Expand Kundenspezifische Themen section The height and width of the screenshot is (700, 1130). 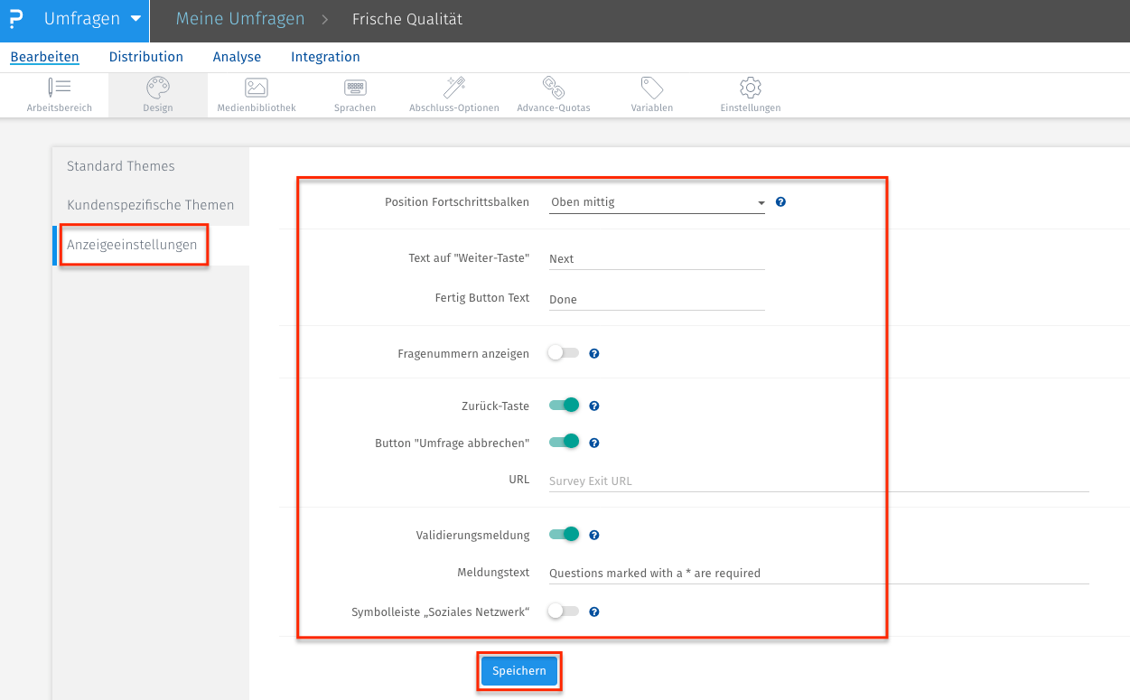pos(150,205)
